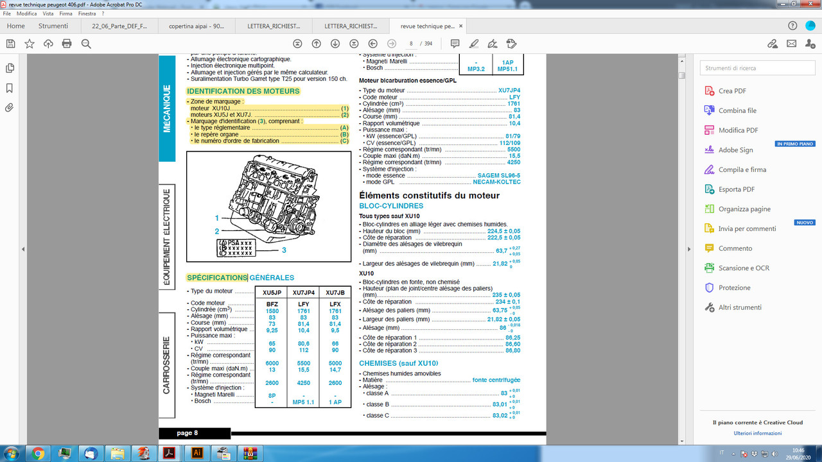Open Adobe Sign tool

tap(735, 150)
